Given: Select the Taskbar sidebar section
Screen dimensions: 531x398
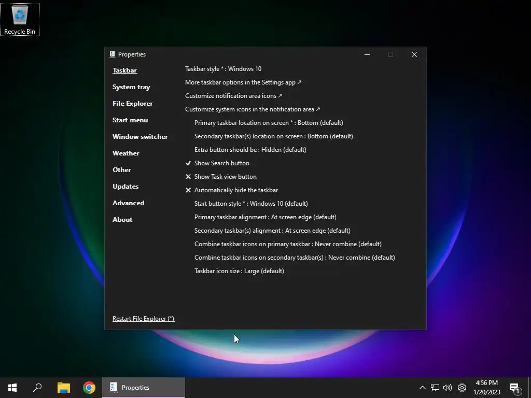Looking at the screenshot, I should tap(124, 70).
